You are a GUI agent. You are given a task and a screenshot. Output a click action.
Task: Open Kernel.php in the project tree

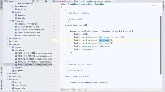click(x=22, y=9)
